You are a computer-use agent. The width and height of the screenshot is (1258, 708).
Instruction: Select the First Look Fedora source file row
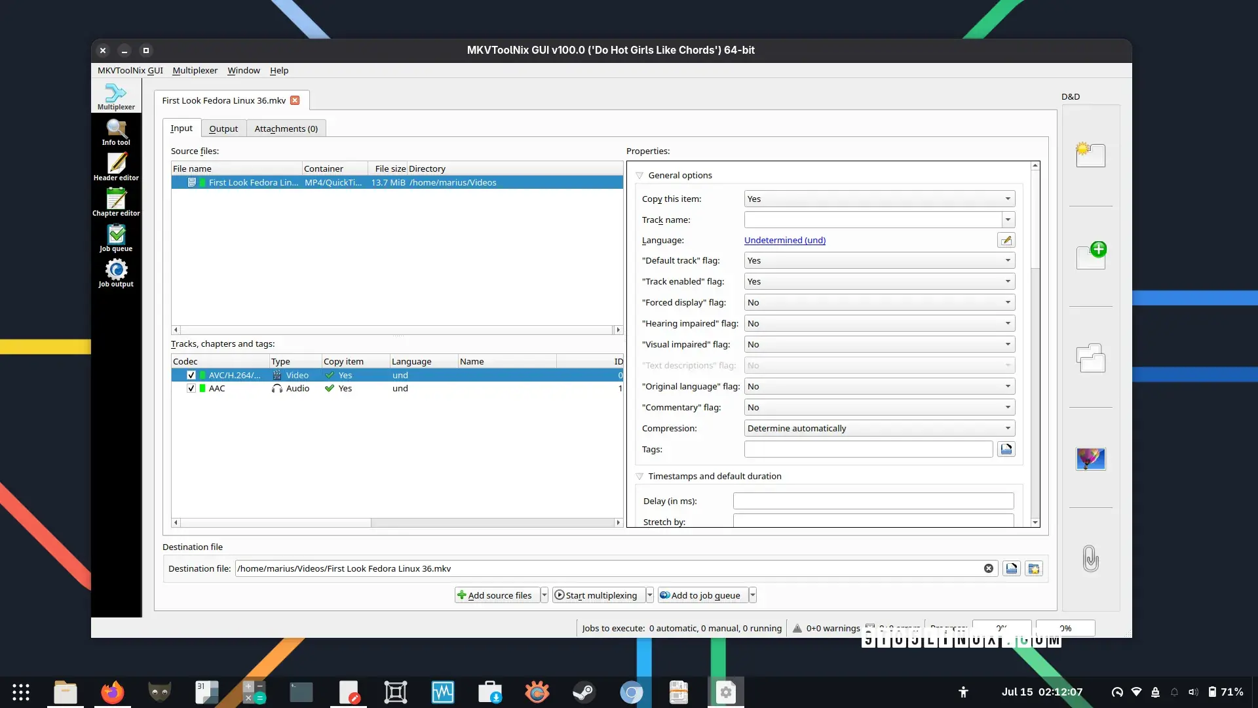pos(397,183)
